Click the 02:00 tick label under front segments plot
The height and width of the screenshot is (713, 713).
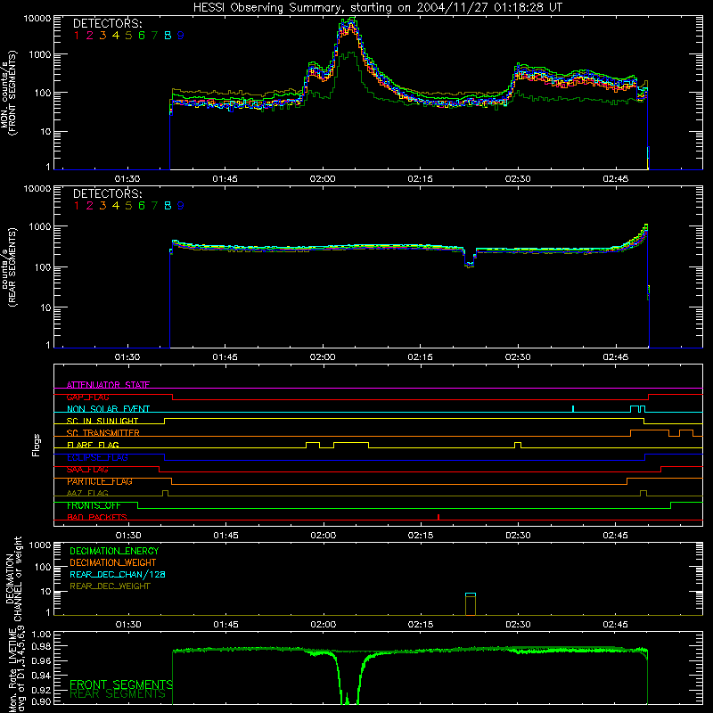[323, 179]
